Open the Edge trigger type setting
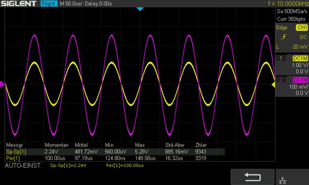Screen dimensions: 309x185 point(282,28)
